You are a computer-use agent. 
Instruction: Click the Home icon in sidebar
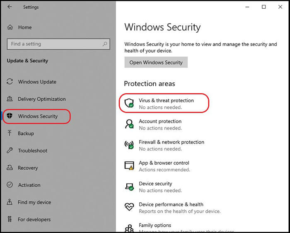tap(10, 27)
